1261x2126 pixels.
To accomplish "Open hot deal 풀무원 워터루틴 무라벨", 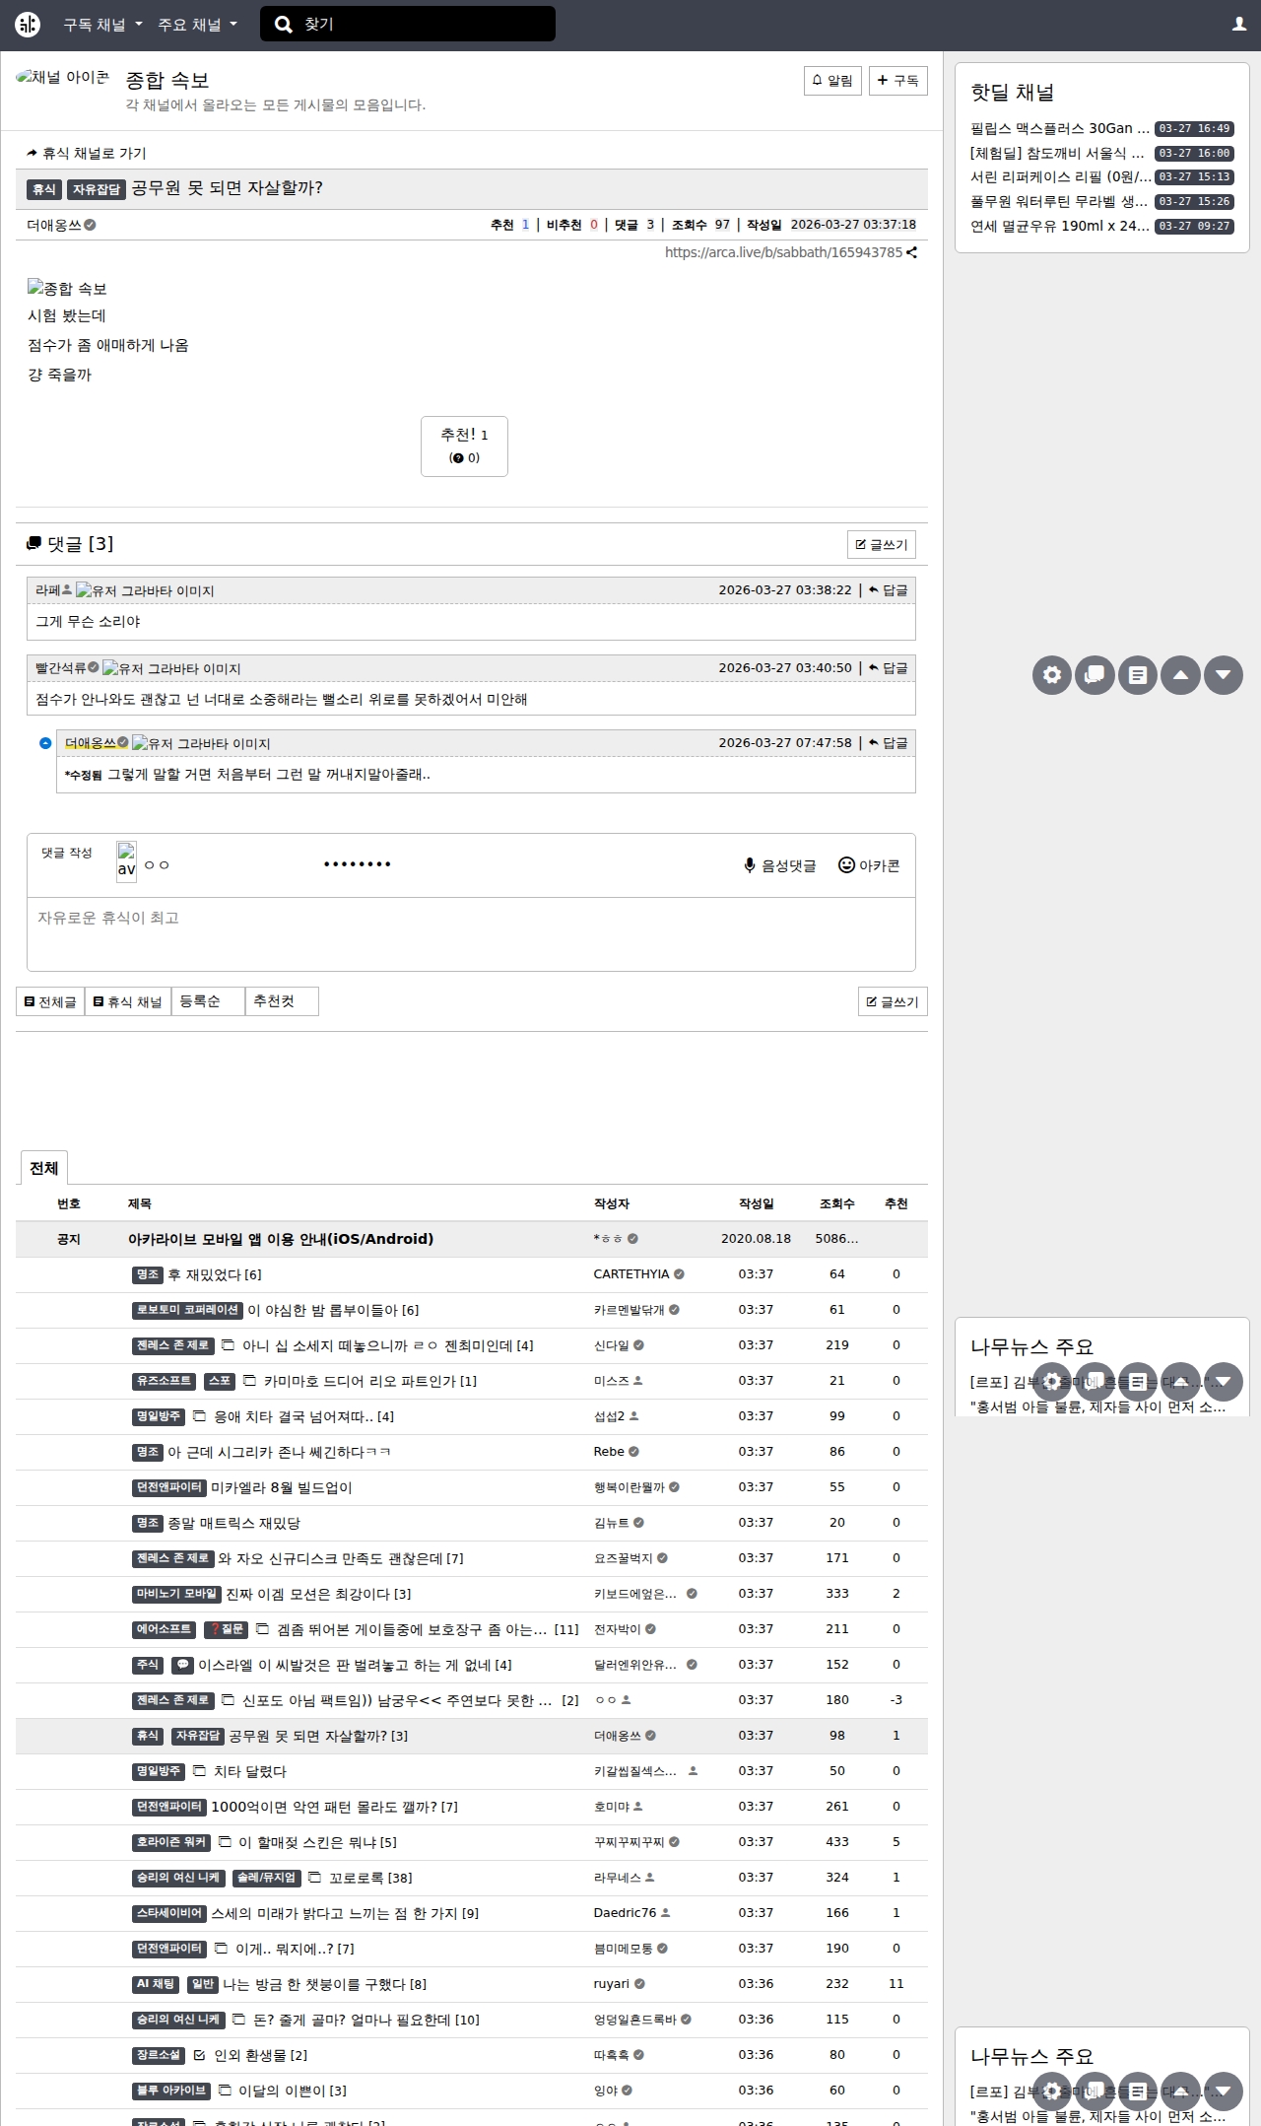I will [x=1059, y=202].
